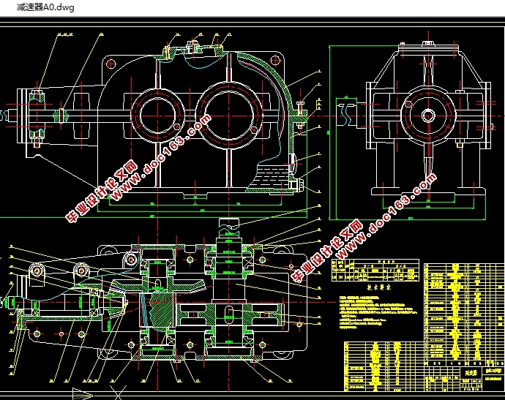
Task: Click the input shaft flange in plan view
Action: 23,296
